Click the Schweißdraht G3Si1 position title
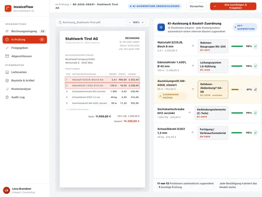The height and width of the screenshot is (197, 262). (x=171, y=131)
